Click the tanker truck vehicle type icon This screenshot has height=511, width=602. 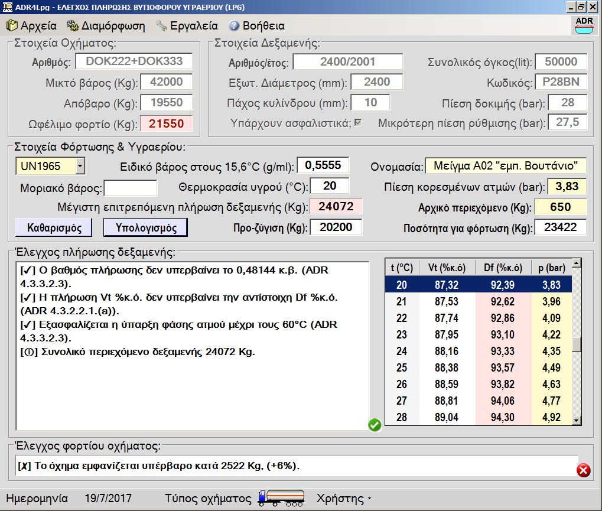click(x=281, y=499)
